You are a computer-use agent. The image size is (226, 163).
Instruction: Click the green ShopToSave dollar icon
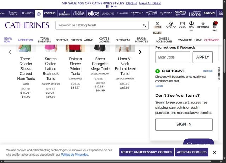pos(157,71)
